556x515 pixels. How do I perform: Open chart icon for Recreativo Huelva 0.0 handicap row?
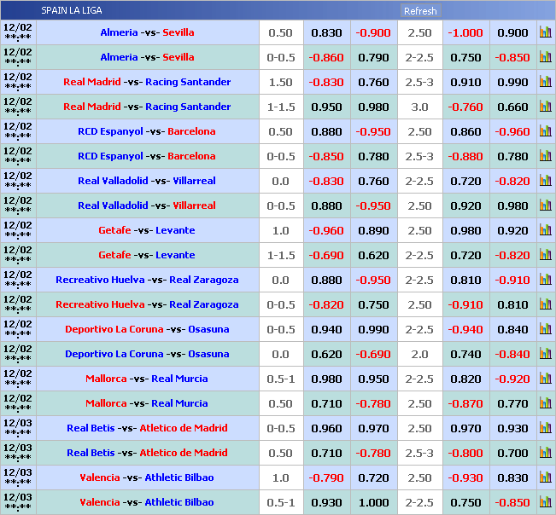(545, 280)
